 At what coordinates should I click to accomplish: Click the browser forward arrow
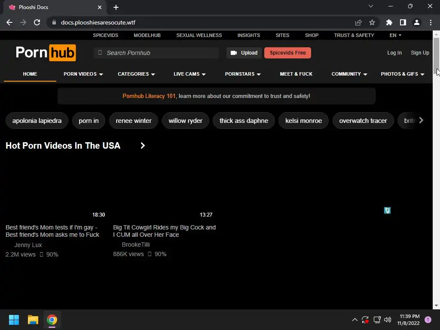pyautogui.click(x=23, y=22)
